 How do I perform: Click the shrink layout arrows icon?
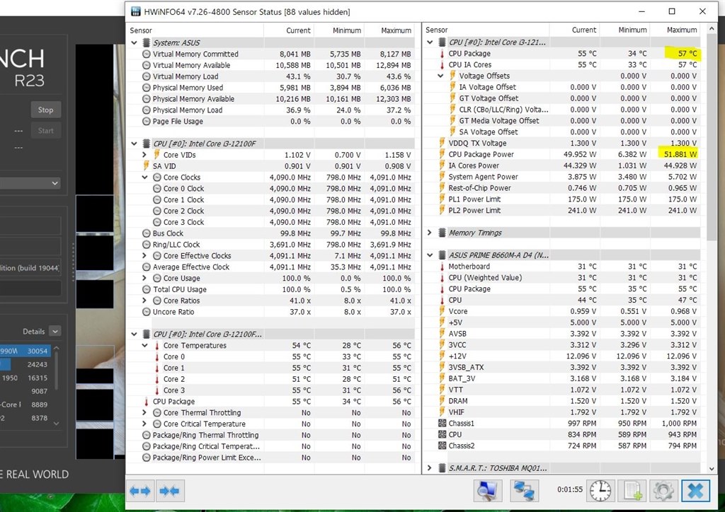pos(170,491)
